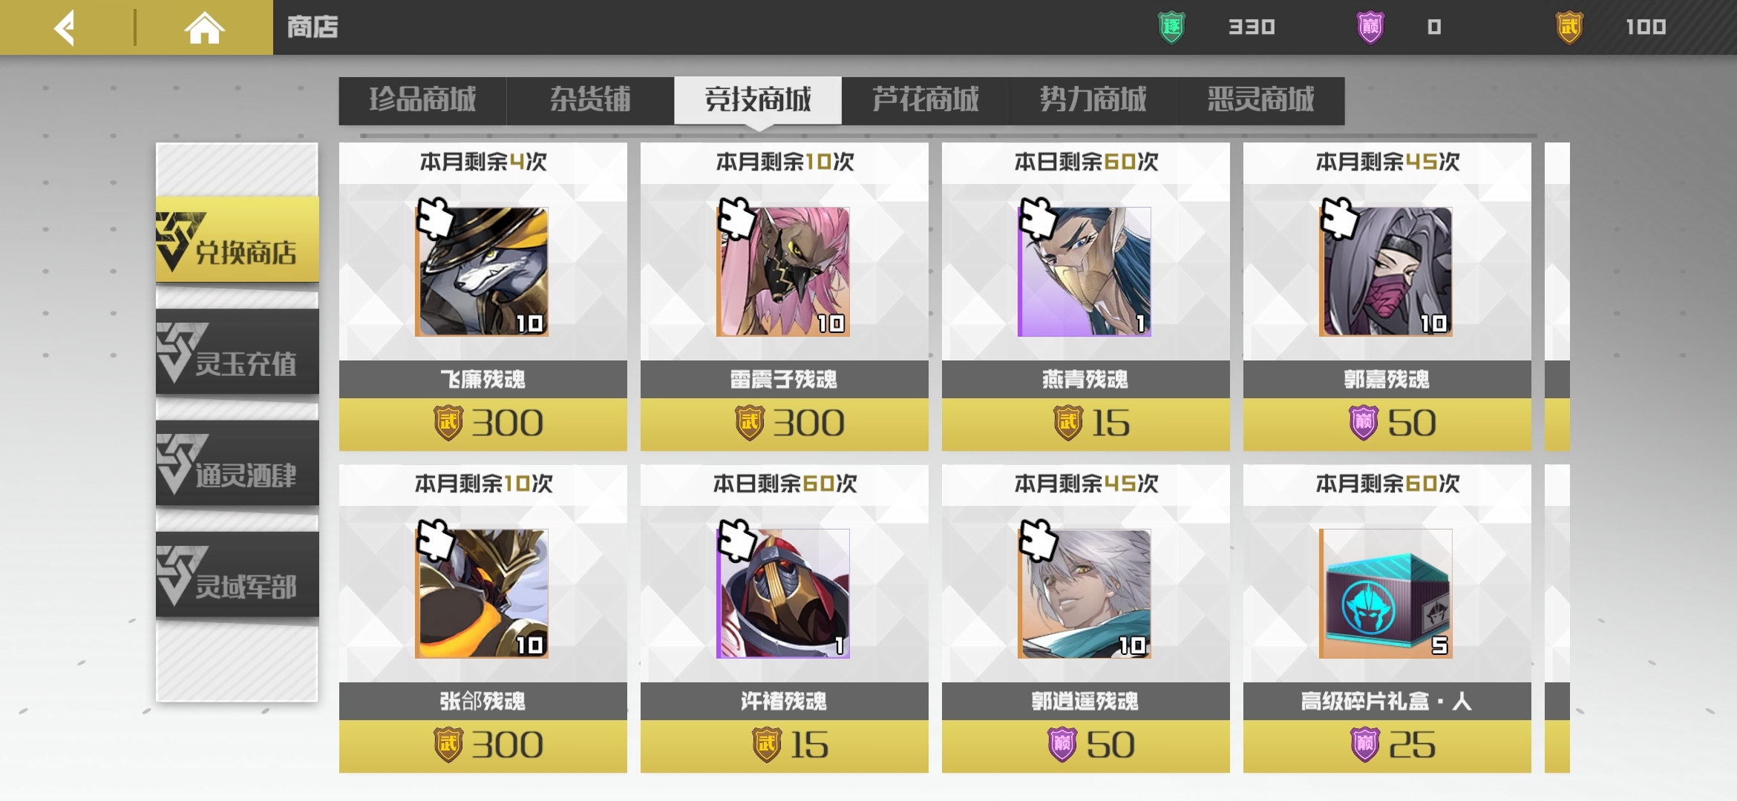
Task: Tap the gold 武 currency icon
Action: (x=1569, y=27)
